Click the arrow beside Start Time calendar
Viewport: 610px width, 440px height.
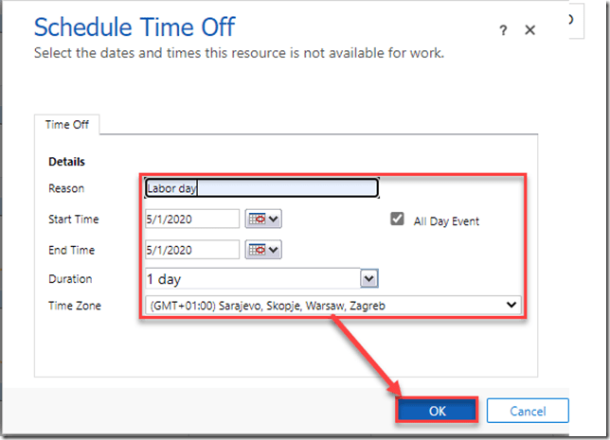click(x=275, y=220)
